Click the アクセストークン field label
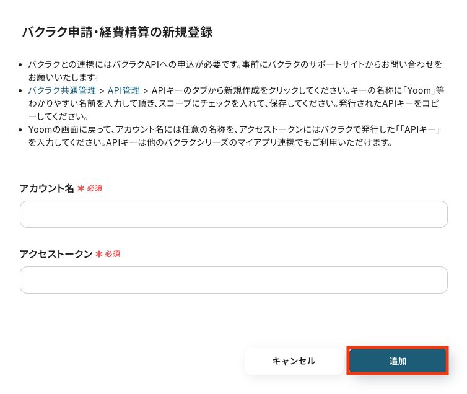467x394 pixels. (x=56, y=254)
